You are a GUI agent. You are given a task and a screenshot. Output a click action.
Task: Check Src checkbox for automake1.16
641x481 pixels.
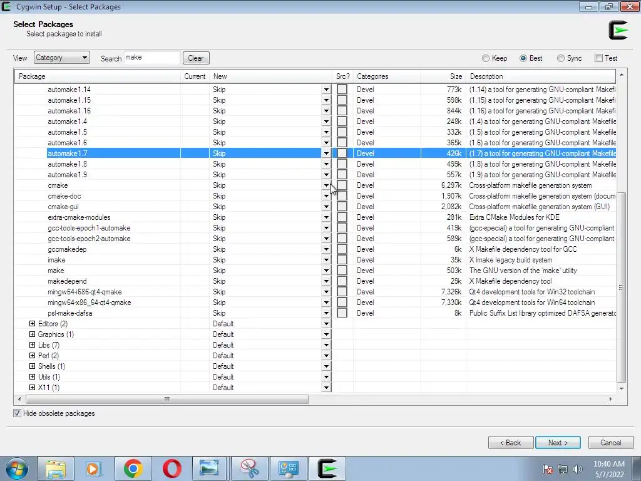pyautogui.click(x=342, y=111)
